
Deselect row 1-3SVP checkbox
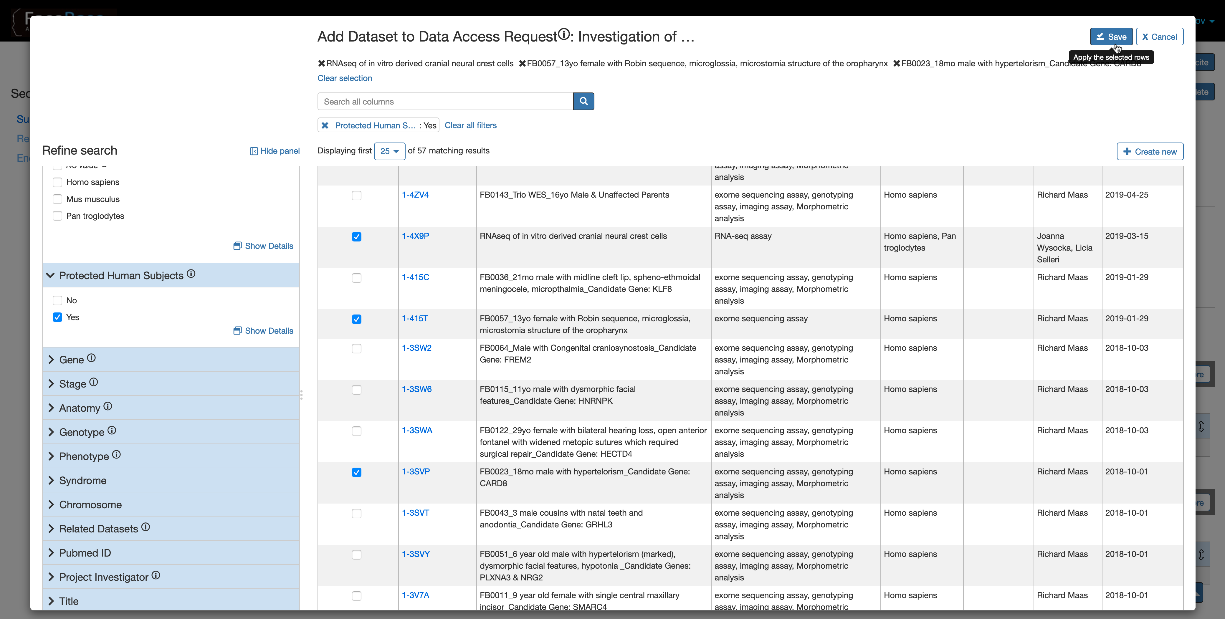pyautogui.click(x=357, y=472)
